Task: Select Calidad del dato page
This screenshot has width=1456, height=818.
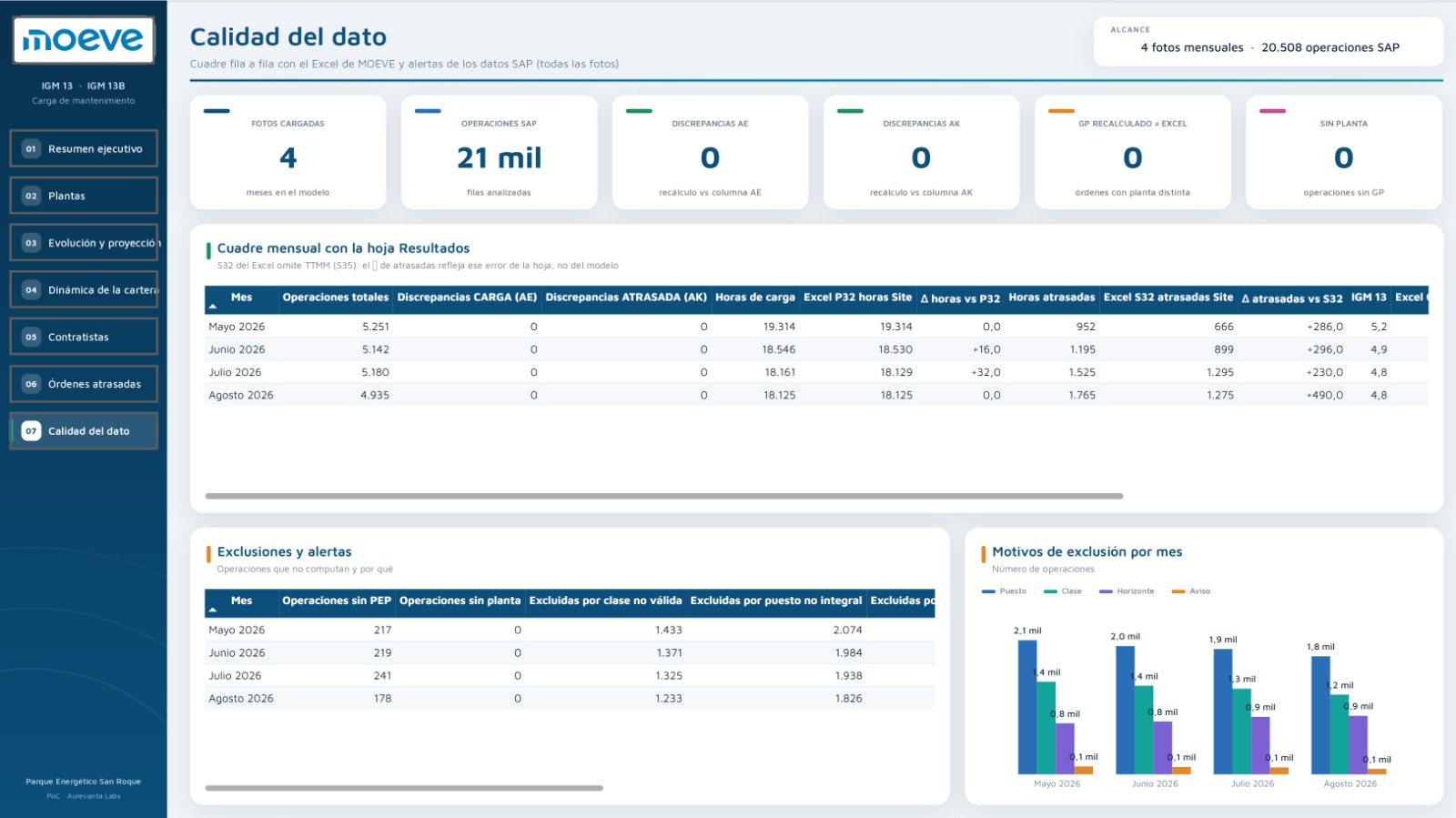Action: [x=84, y=431]
